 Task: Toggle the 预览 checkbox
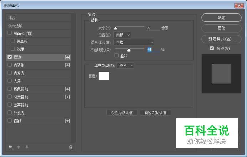click(x=212, y=48)
